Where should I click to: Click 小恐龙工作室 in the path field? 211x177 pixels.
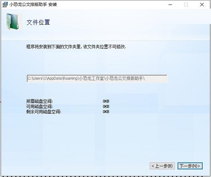92,78
